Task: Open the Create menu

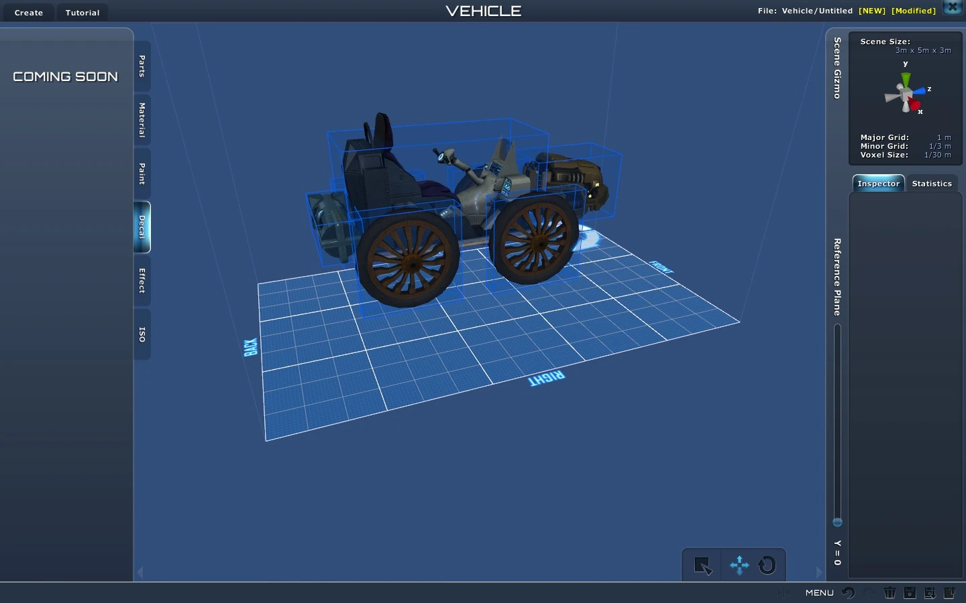Action: click(29, 13)
